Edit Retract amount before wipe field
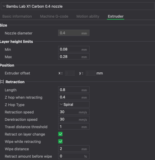Viewport: 155px width, 160px height. coord(74,156)
